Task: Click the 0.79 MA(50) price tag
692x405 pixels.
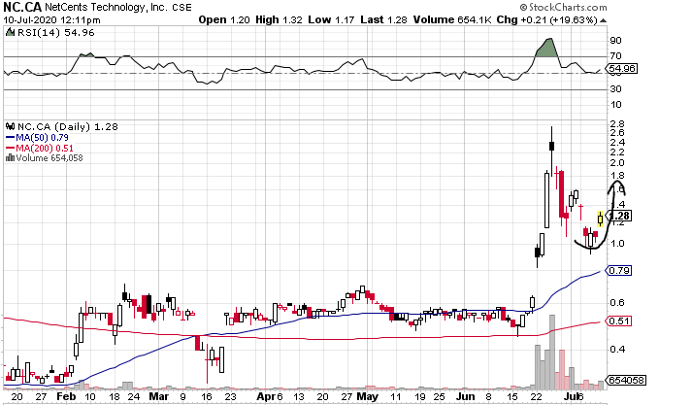Action: (x=619, y=270)
